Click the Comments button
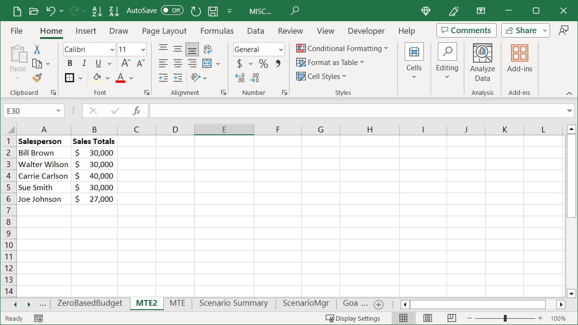Viewport: 578px width, 325px height. pyautogui.click(x=466, y=30)
